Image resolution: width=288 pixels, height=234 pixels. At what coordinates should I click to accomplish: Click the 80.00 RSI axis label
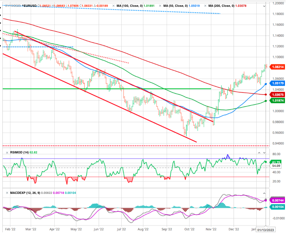276,154
